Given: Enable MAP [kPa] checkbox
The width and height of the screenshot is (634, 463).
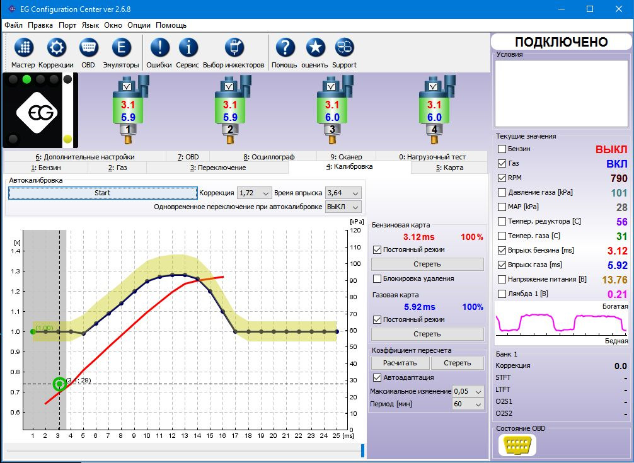Looking at the screenshot, I should click(502, 207).
